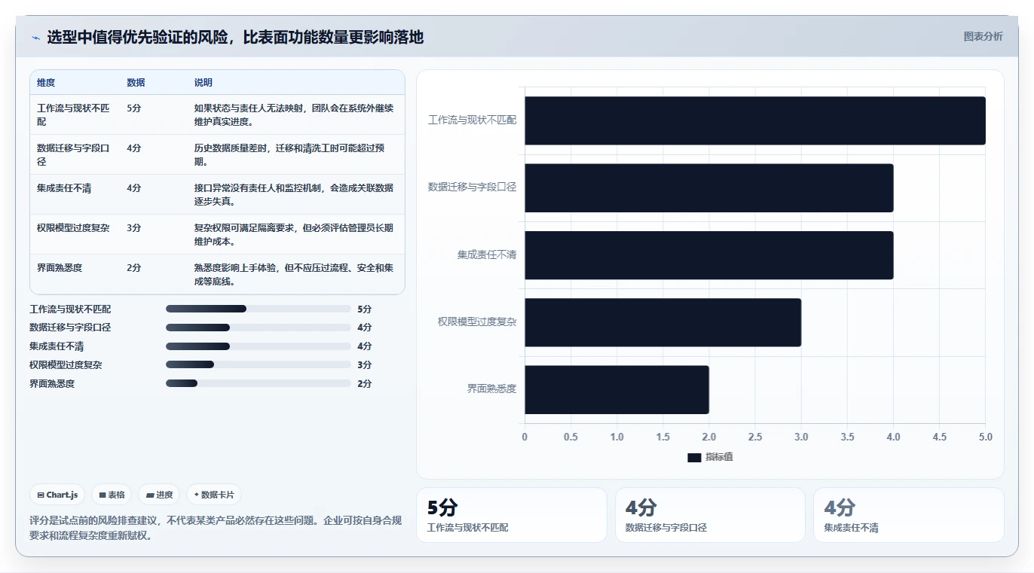Click the 2分 value beside the progress bars

[x=364, y=384]
